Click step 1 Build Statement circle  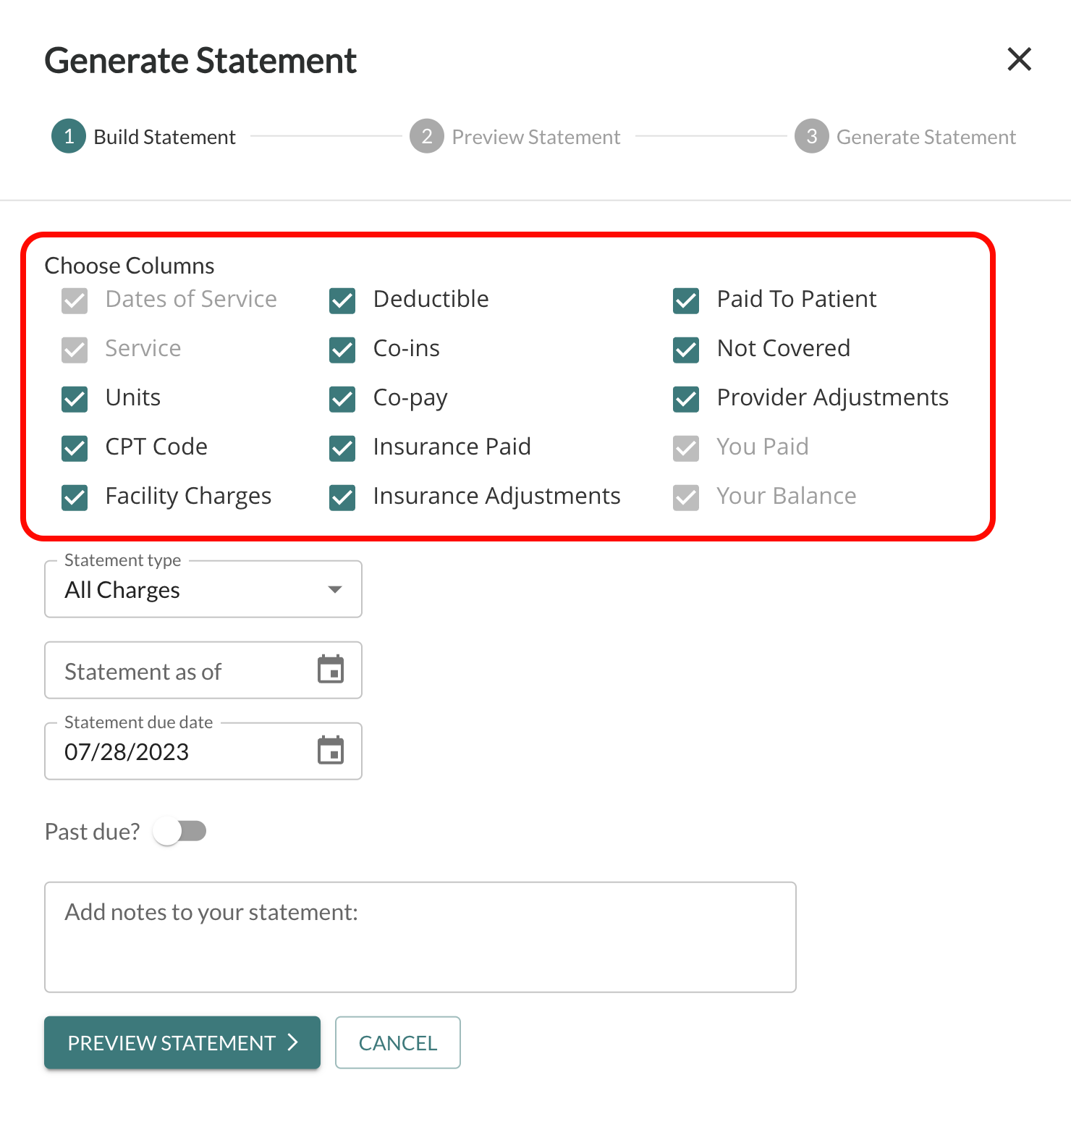point(69,136)
